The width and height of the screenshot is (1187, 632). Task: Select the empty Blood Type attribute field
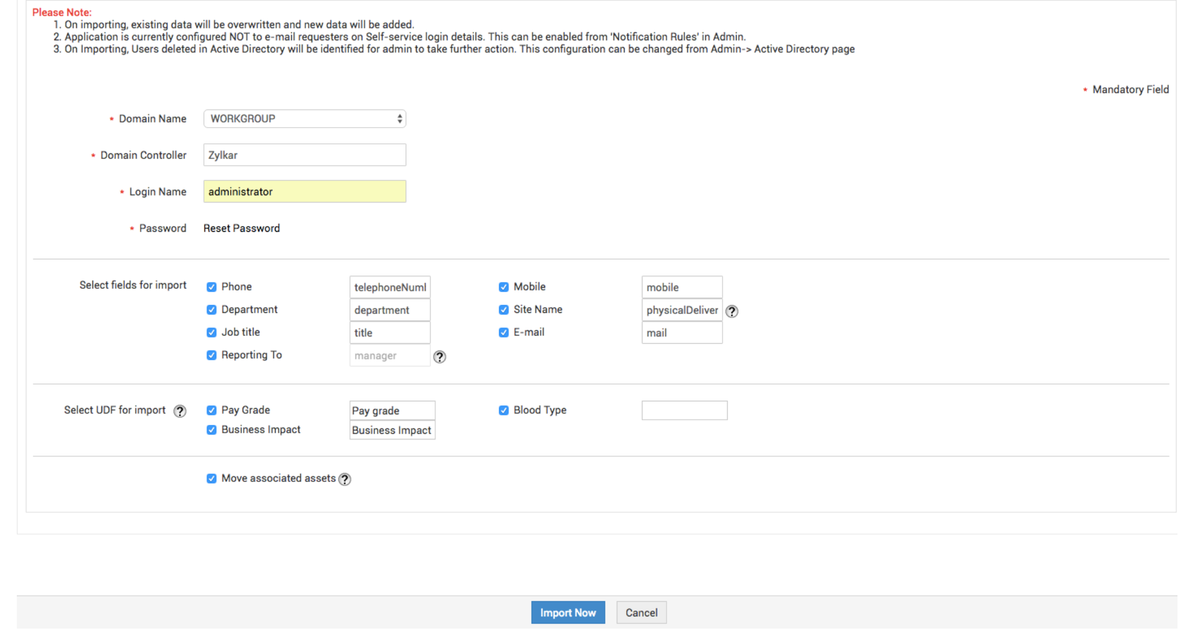point(684,410)
